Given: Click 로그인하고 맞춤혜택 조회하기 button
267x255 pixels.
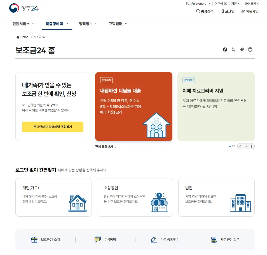Looking at the screenshot, I should (x=53, y=127).
